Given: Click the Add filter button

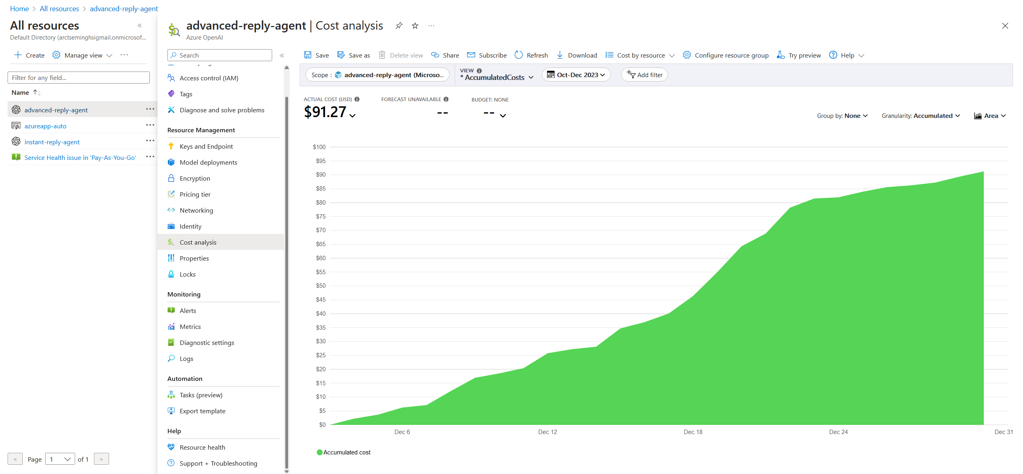Looking at the screenshot, I should coord(644,75).
